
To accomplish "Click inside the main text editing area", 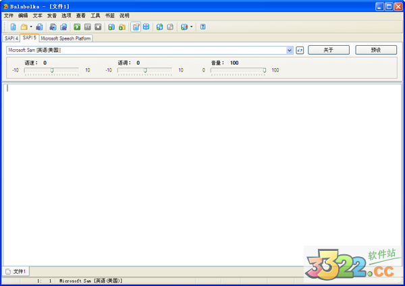I will (x=202, y=175).
